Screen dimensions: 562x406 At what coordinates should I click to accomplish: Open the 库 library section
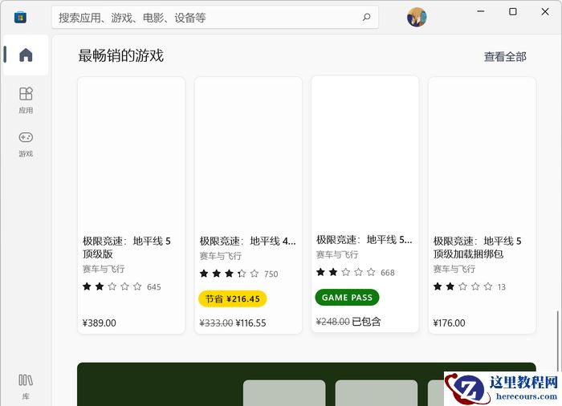pos(26,386)
